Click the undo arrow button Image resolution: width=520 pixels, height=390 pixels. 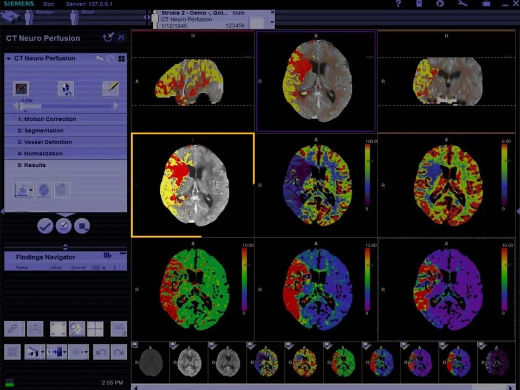tap(101, 352)
